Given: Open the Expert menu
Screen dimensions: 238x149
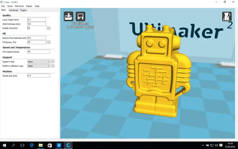Looking at the screenshot, I should click(x=29, y=6).
